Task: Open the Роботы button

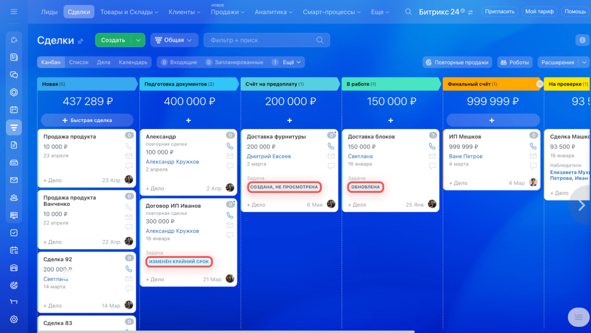Action: pos(515,62)
